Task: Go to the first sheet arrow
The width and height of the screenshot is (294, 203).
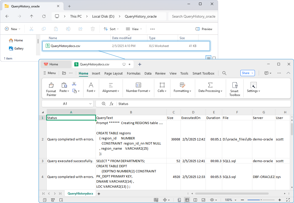Action: click(x=43, y=194)
